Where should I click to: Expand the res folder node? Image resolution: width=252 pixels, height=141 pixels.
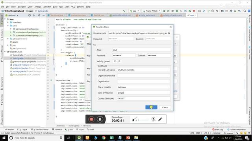8,45
